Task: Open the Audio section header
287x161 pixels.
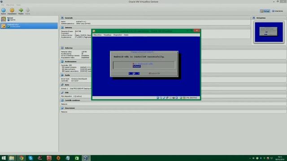Action: tap(67, 75)
